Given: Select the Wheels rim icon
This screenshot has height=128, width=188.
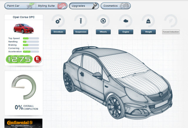Looking at the screenshot, I should click(x=103, y=21).
